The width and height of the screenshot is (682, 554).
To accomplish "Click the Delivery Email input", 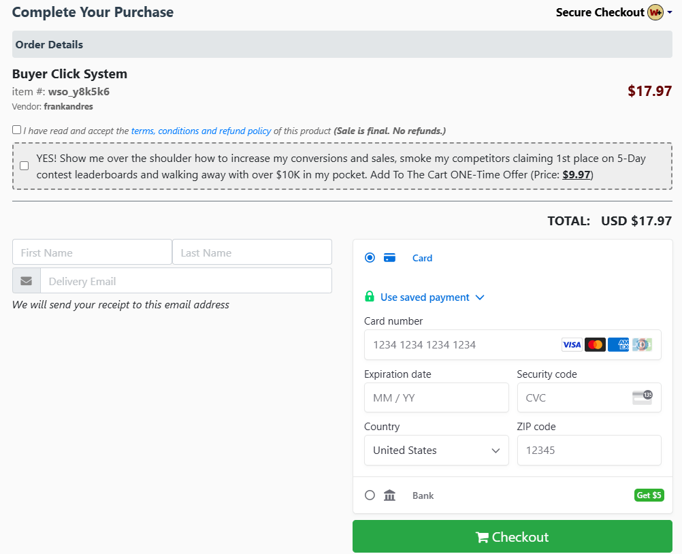I will pos(186,281).
